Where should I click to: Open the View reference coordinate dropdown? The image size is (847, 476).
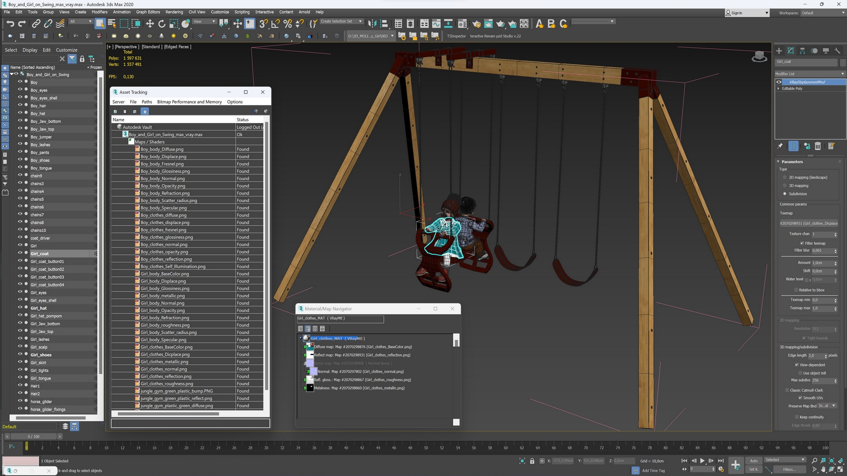[204, 21]
